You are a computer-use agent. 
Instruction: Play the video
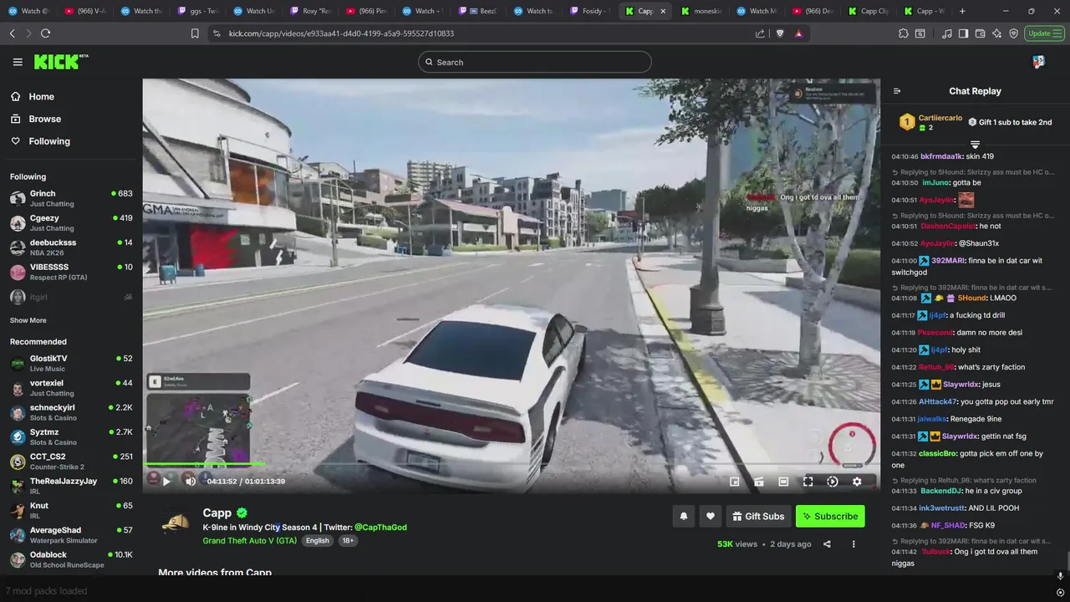(x=166, y=481)
